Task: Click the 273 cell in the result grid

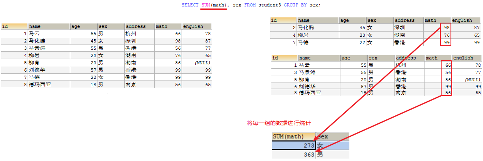Action: pyautogui.click(x=294, y=145)
